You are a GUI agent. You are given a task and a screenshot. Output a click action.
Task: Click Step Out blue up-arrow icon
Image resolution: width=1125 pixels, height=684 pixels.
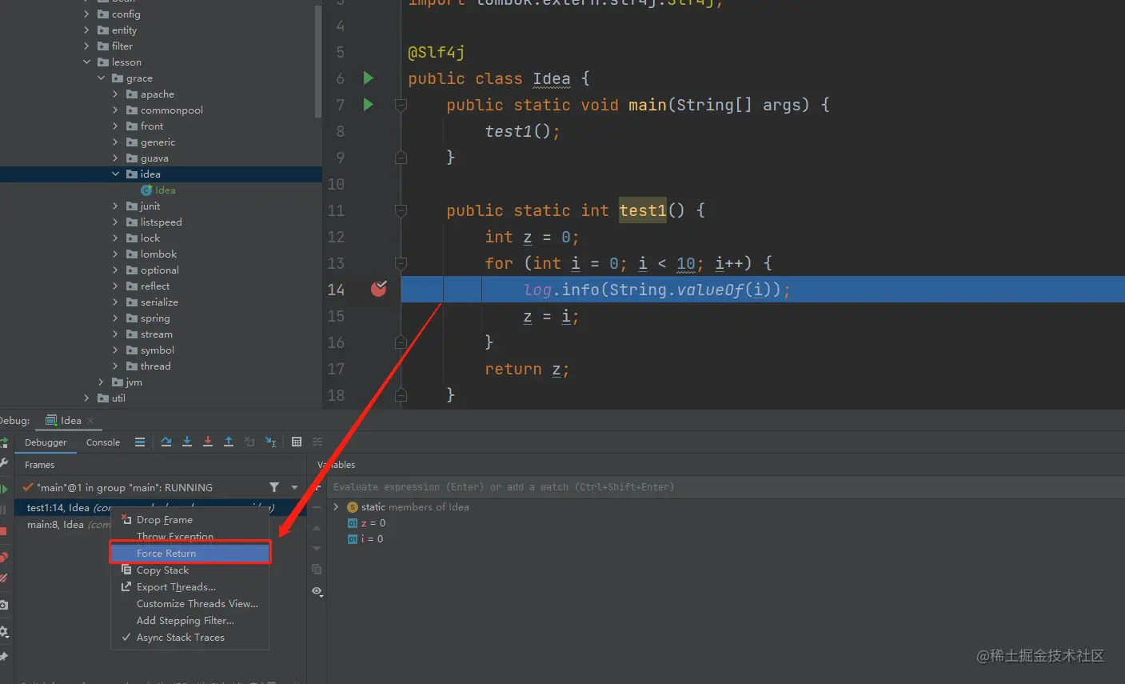[x=229, y=442]
